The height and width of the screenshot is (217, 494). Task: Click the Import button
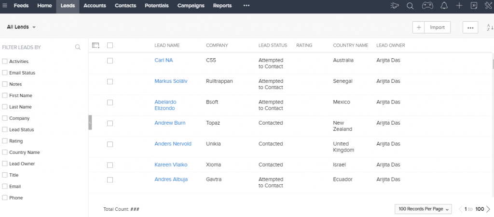(437, 27)
